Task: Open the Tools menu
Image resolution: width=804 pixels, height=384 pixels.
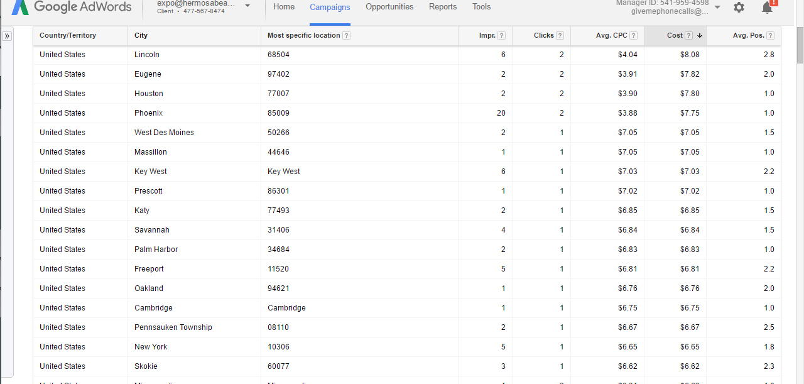Action: [482, 7]
